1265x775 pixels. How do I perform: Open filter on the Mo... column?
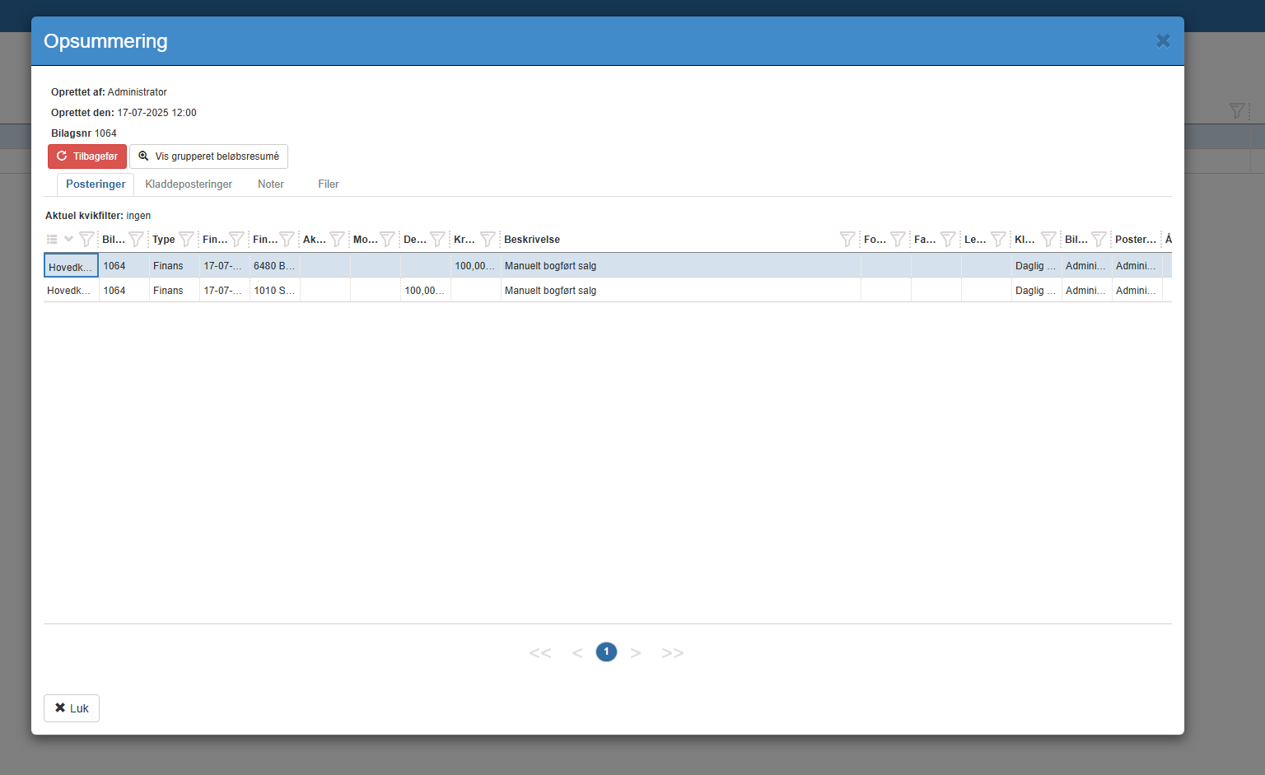[388, 240]
